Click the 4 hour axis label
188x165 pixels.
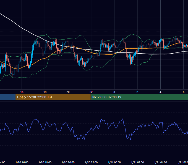pos(160,92)
